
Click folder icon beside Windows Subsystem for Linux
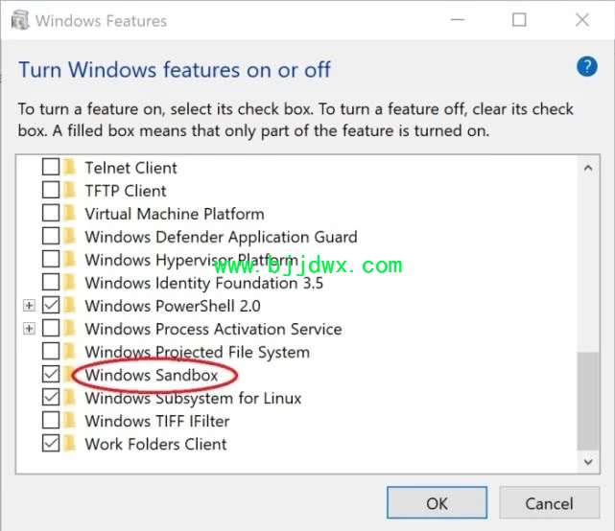coord(69,398)
